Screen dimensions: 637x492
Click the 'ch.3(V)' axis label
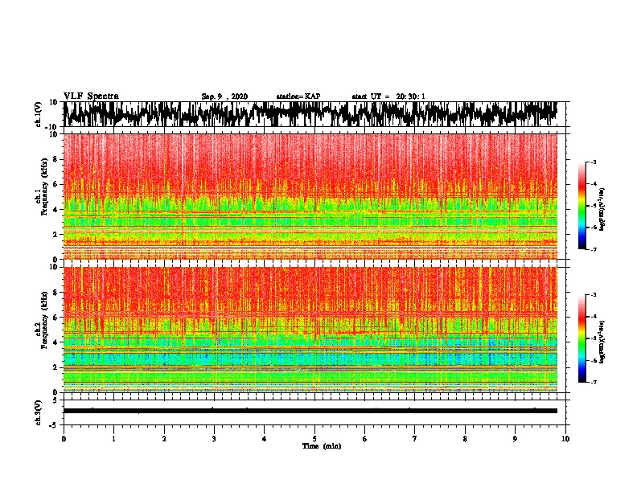coord(38,412)
